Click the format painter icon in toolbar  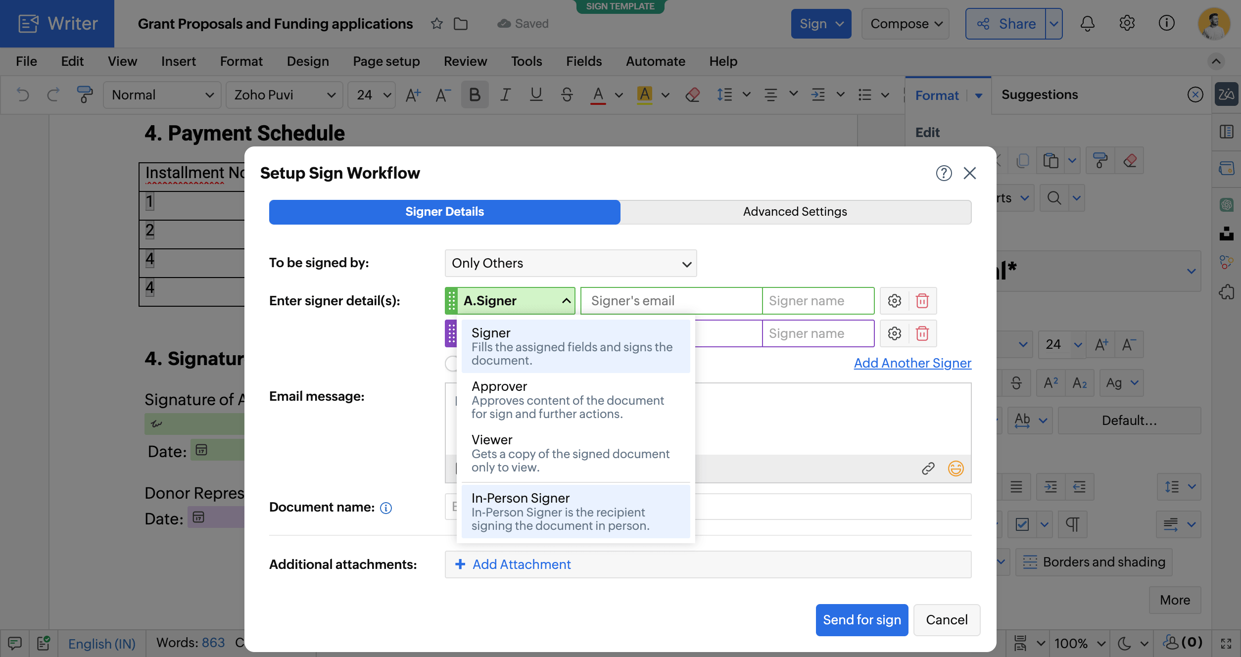tap(85, 94)
